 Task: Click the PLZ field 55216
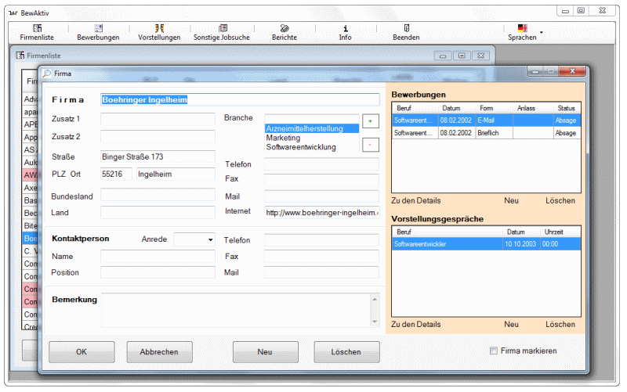pyautogui.click(x=116, y=174)
